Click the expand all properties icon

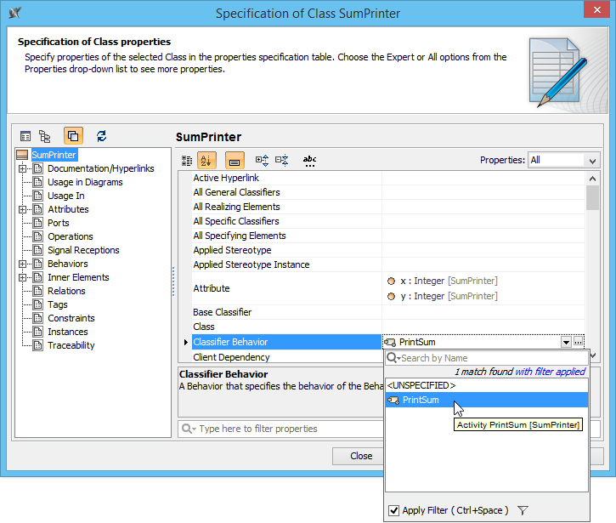(263, 160)
